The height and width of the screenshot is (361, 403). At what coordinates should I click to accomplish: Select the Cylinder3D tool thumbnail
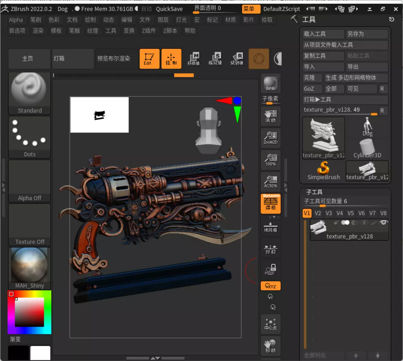tap(367, 149)
